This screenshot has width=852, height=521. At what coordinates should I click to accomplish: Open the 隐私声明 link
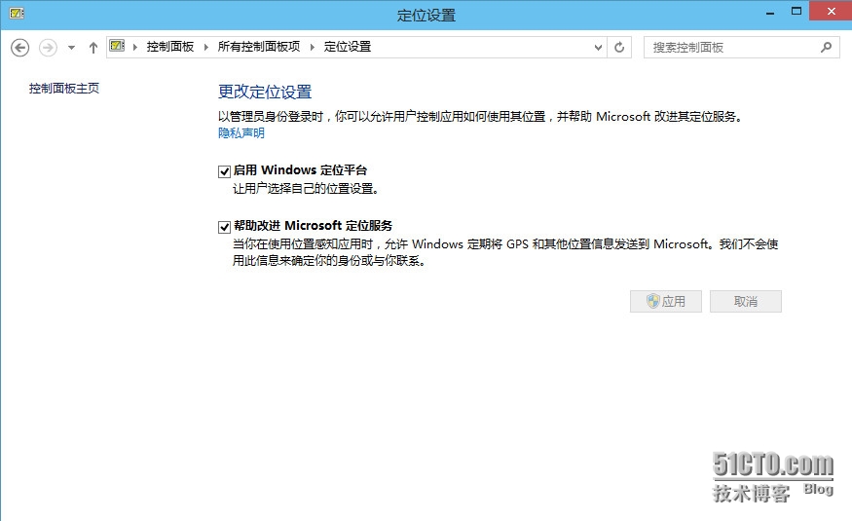click(241, 133)
